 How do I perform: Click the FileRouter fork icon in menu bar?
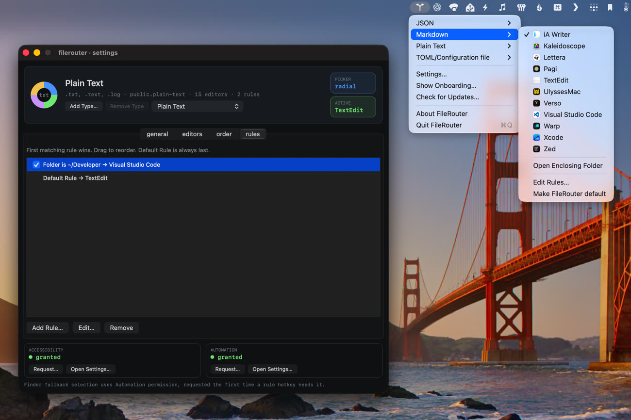point(420,7)
